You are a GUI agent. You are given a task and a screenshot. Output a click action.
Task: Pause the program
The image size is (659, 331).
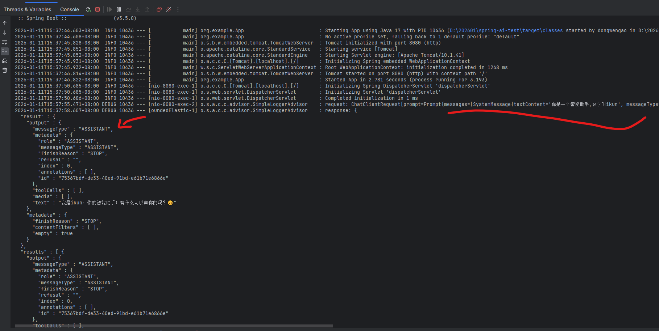click(119, 9)
